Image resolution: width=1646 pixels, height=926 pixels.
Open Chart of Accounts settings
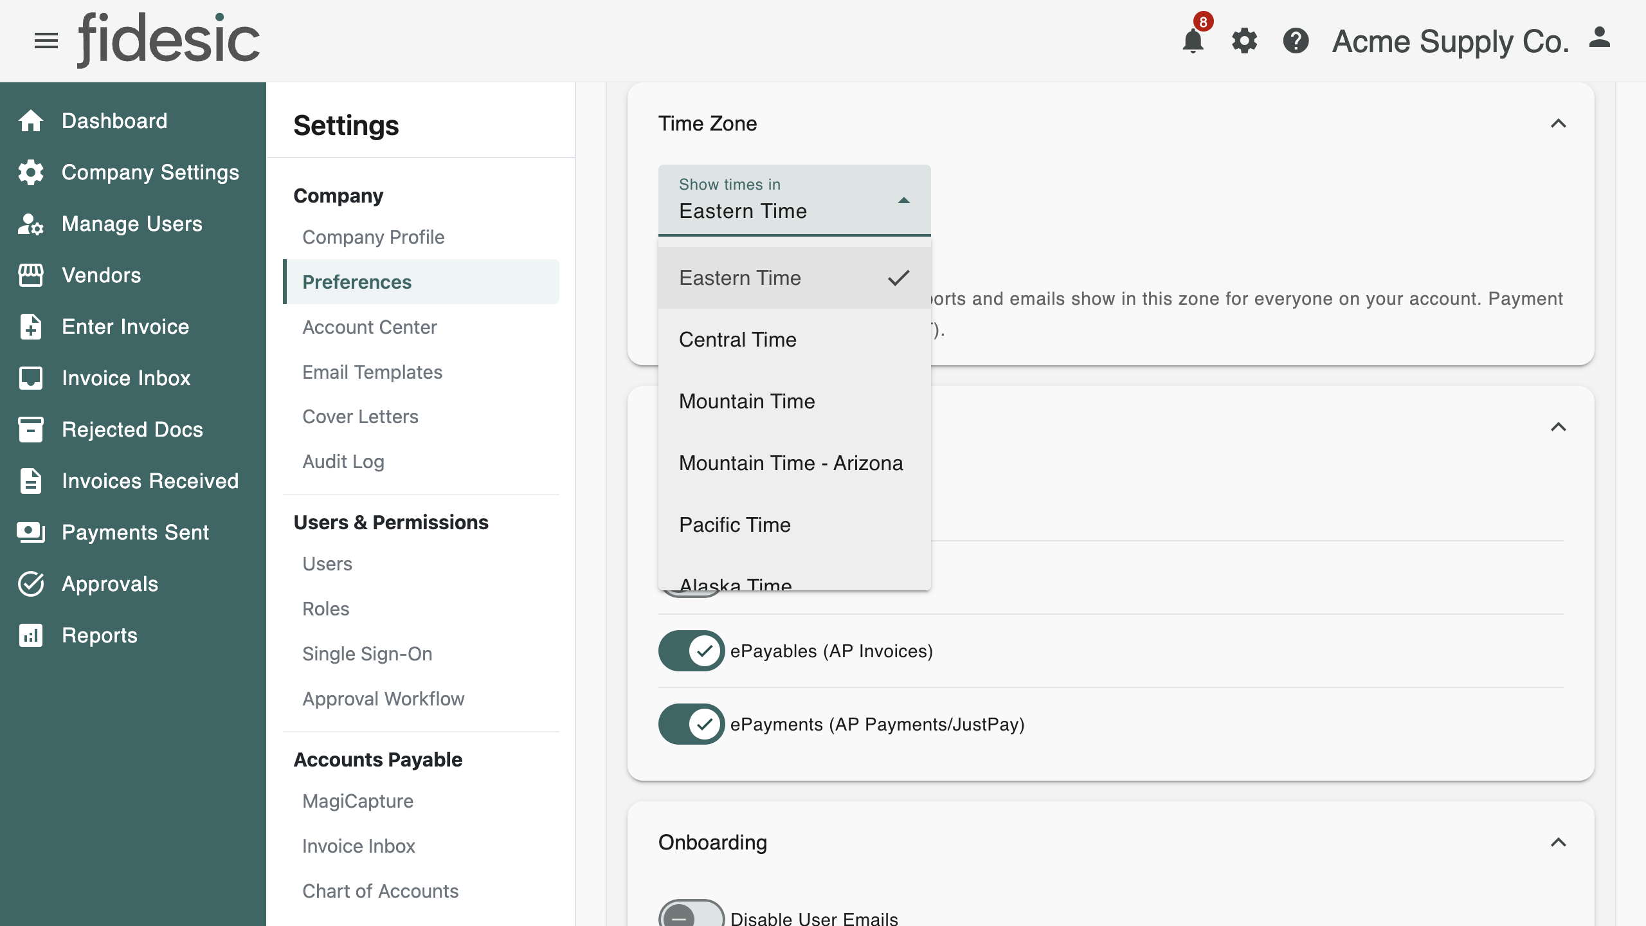[x=380, y=891]
